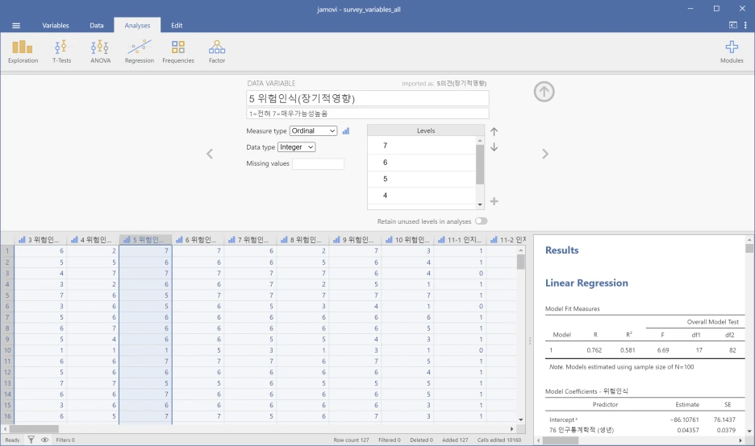Select row number 10 header

7,350
